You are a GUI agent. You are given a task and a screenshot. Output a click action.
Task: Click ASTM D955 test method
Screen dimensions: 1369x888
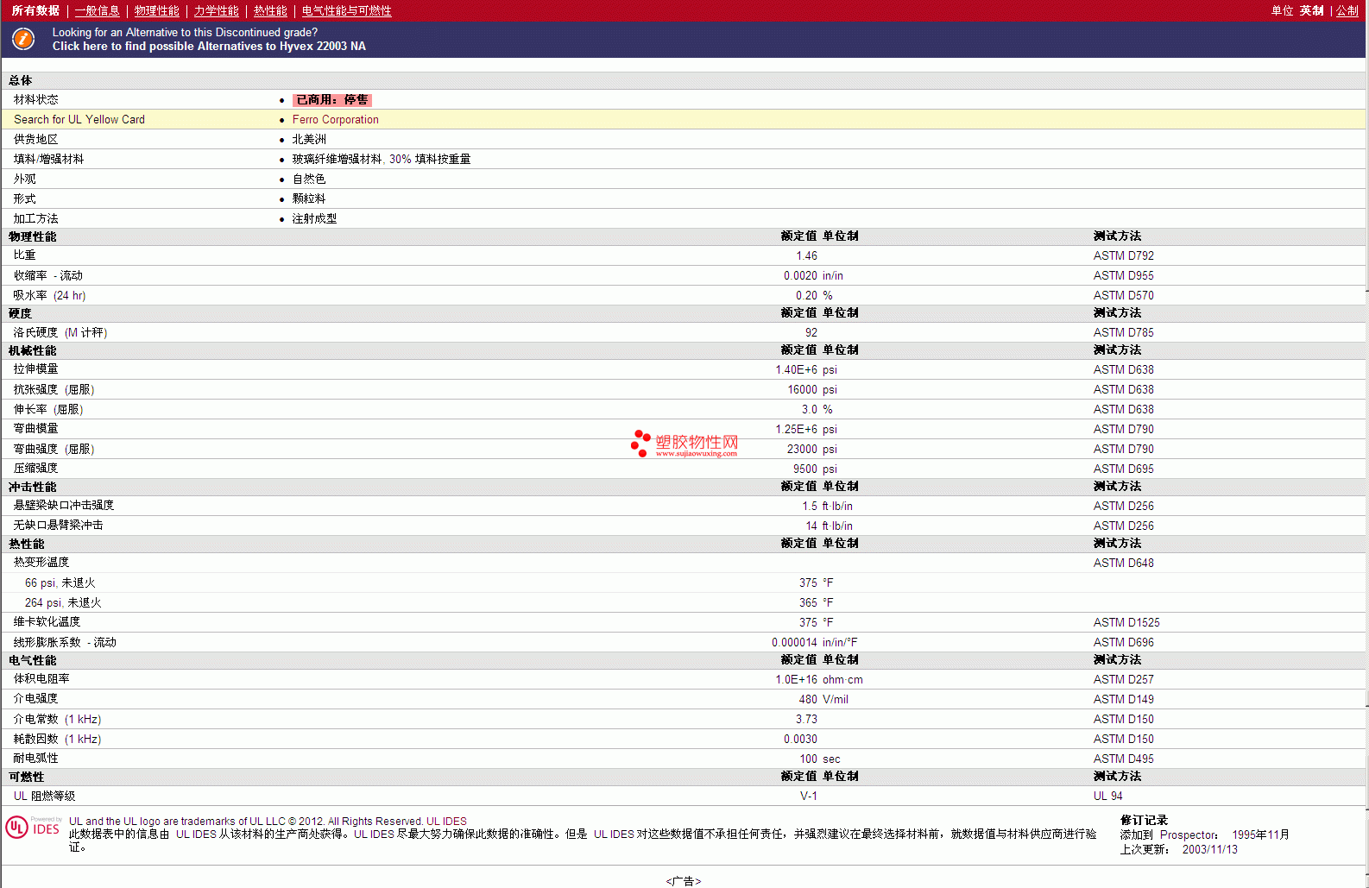pyautogui.click(x=1123, y=276)
